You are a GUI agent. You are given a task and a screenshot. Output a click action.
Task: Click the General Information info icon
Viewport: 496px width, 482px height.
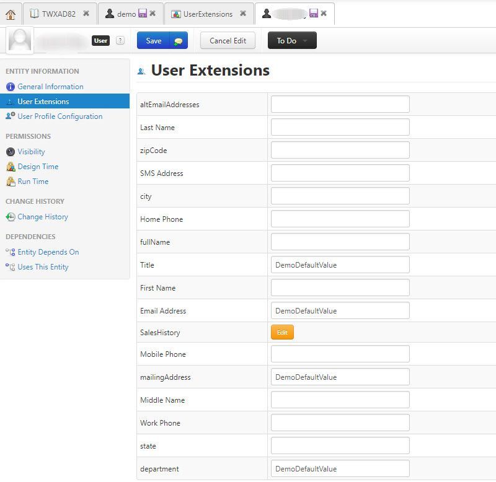click(11, 87)
